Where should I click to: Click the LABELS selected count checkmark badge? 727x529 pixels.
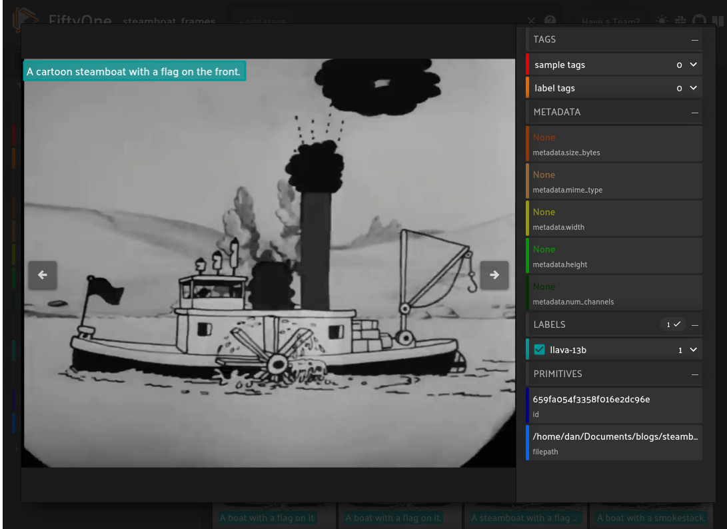point(673,324)
